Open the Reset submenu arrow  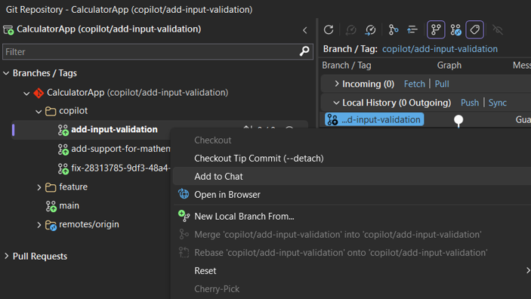[528, 270]
